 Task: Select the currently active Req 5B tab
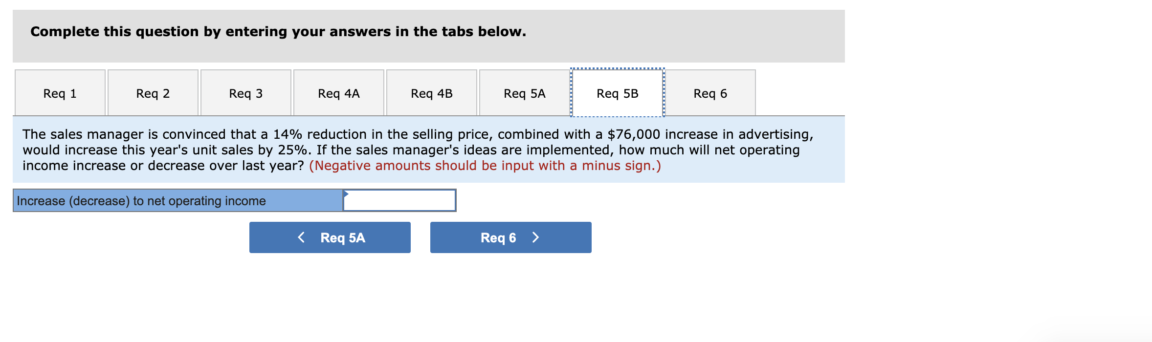click(617, 93)
